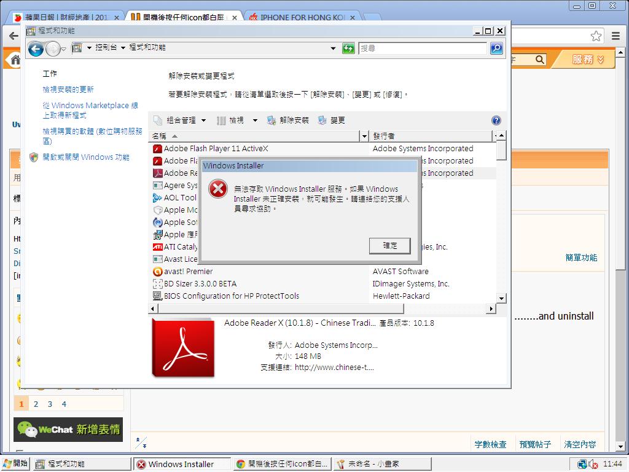Click the orange home icon on webpage
This screenshot has height=472, width=629.
coord(15,60)
